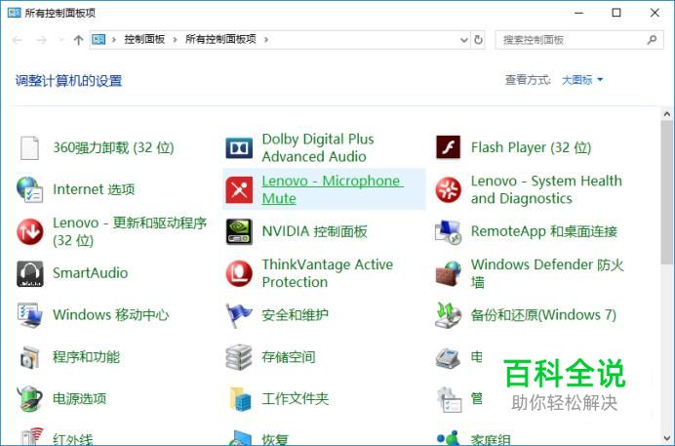
Task: Click the 程序和功能 icon
Action: pos(29,356)
